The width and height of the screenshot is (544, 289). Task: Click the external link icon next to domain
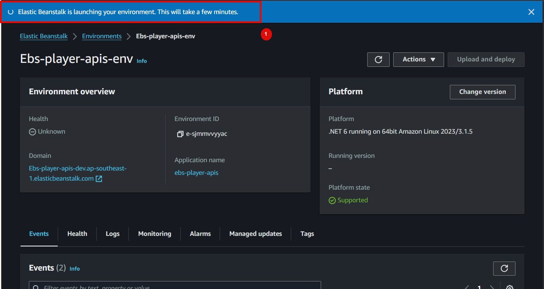(99, 178)
